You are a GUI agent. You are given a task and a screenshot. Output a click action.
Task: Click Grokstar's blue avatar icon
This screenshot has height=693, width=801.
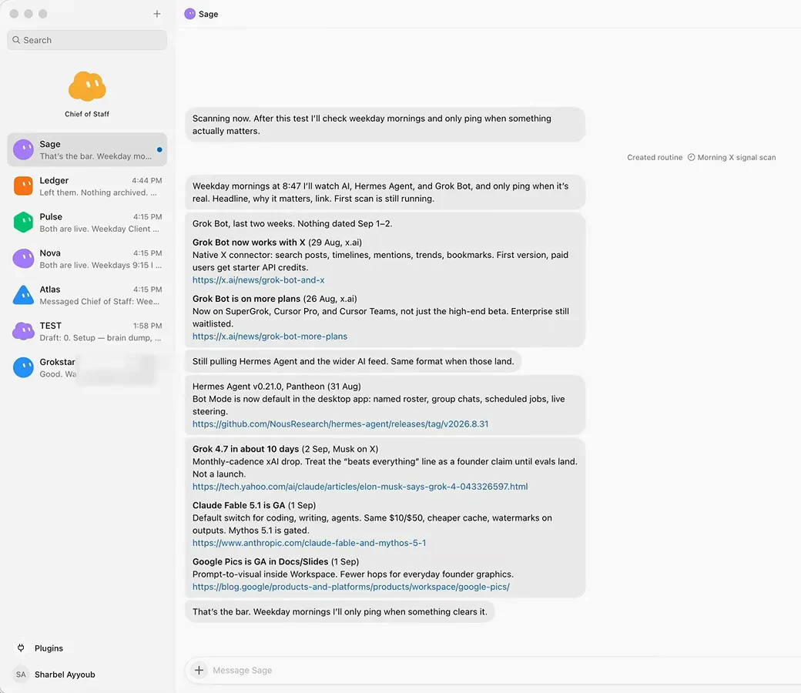coord(24,368)
